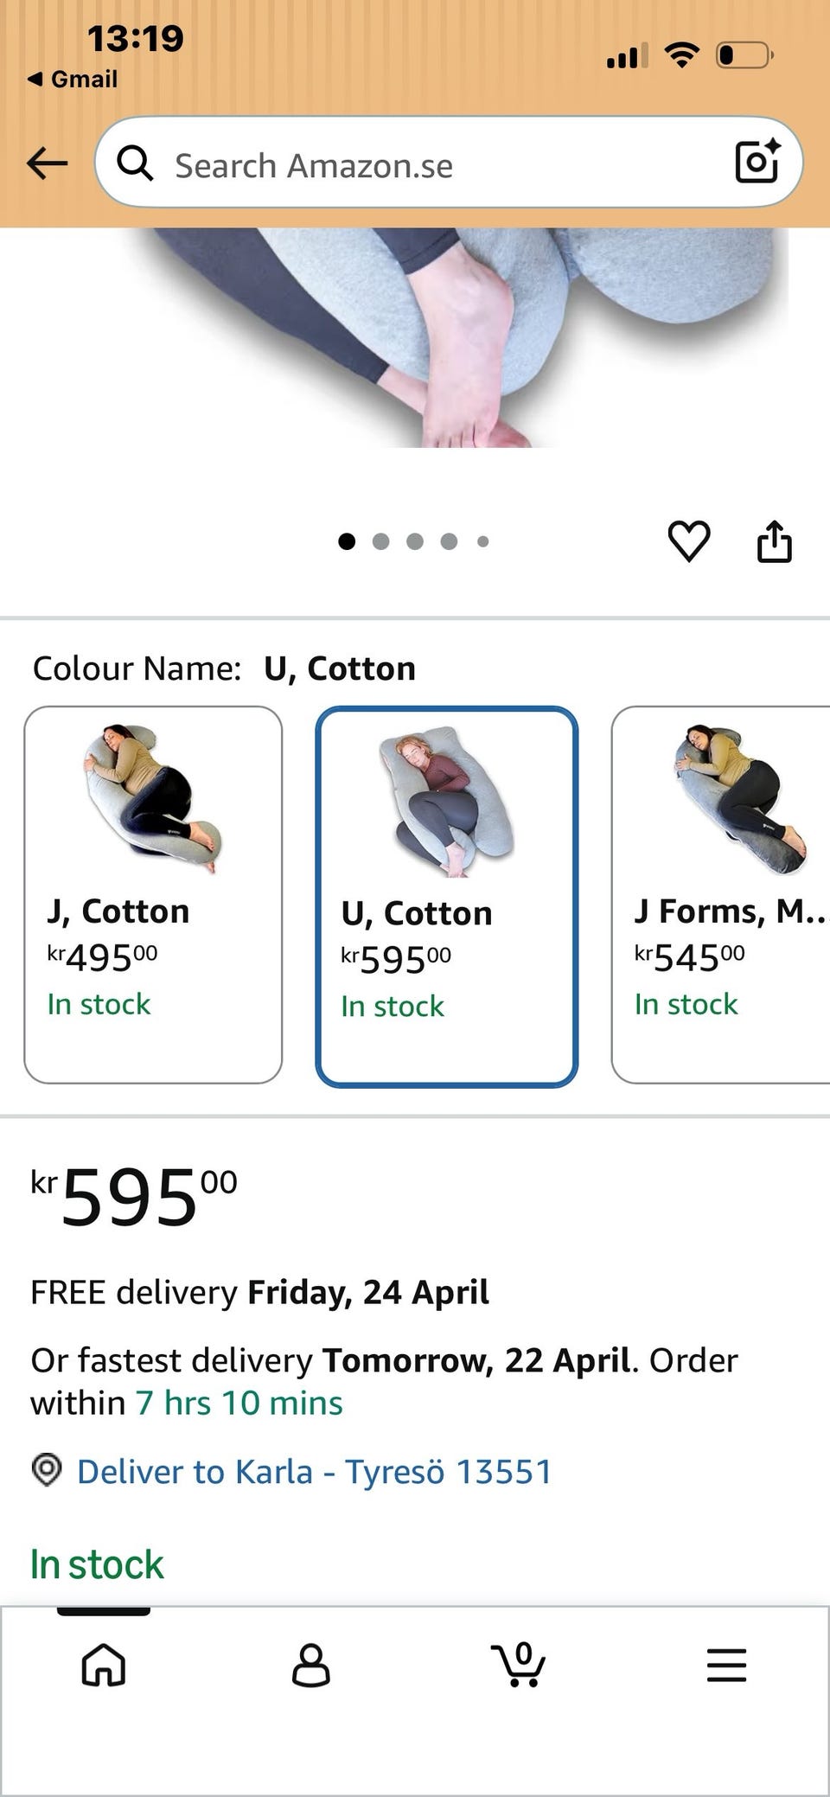
Task: Open the account profile icon
Action: (x=311, y=1665)
